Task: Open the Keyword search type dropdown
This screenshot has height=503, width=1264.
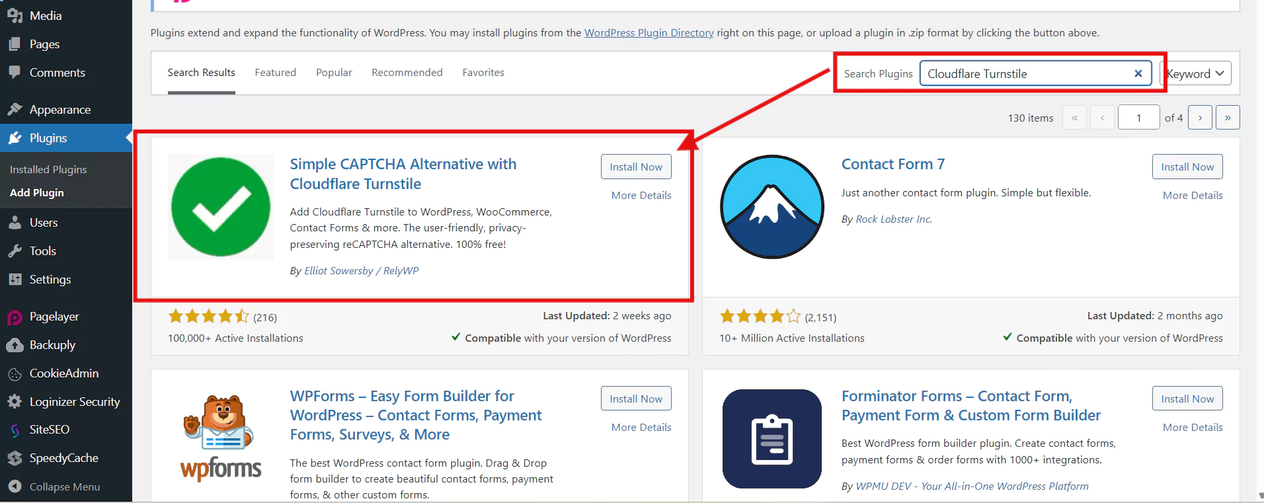Action: pos(1196,73)
